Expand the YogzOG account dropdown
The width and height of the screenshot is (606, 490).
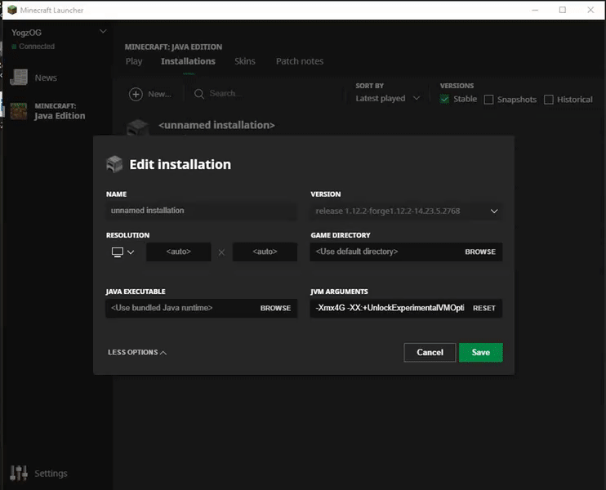[x=103, y=31]
